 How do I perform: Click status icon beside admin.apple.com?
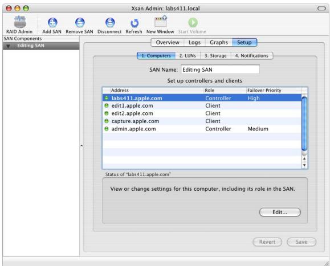click(x=107, y=129)
